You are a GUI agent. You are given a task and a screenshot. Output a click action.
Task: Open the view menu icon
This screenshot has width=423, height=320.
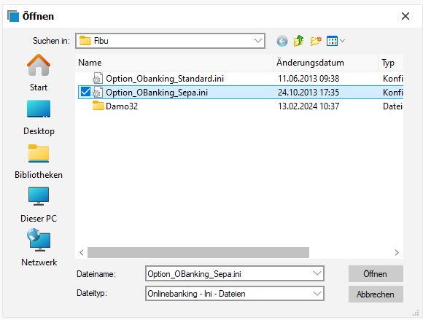pyautogui.click(x=335, y=41)
